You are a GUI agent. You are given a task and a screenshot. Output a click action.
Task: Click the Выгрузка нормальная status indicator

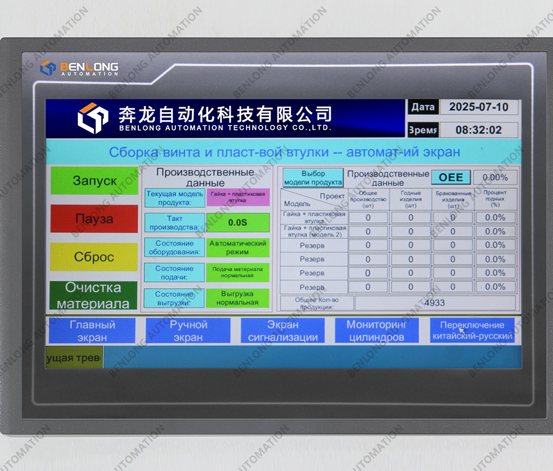237,298
